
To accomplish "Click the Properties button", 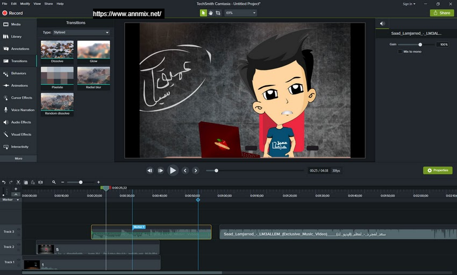I will [438, 170].
